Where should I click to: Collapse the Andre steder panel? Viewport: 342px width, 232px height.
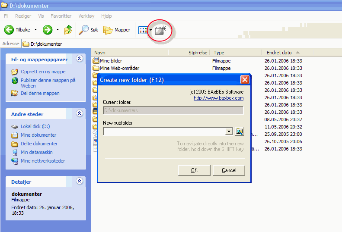point(80,113)
